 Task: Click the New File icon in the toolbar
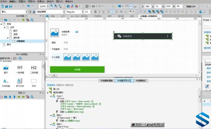2,6
